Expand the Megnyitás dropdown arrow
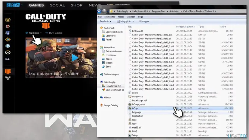Image resolution: width=249 pixels, height=140 pixels. tap(133, 21)
